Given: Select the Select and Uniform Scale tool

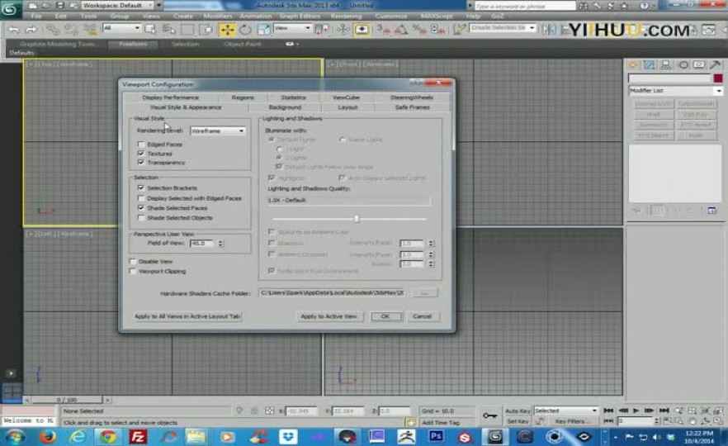Looking at the screenshot, I should coord(263,30).
